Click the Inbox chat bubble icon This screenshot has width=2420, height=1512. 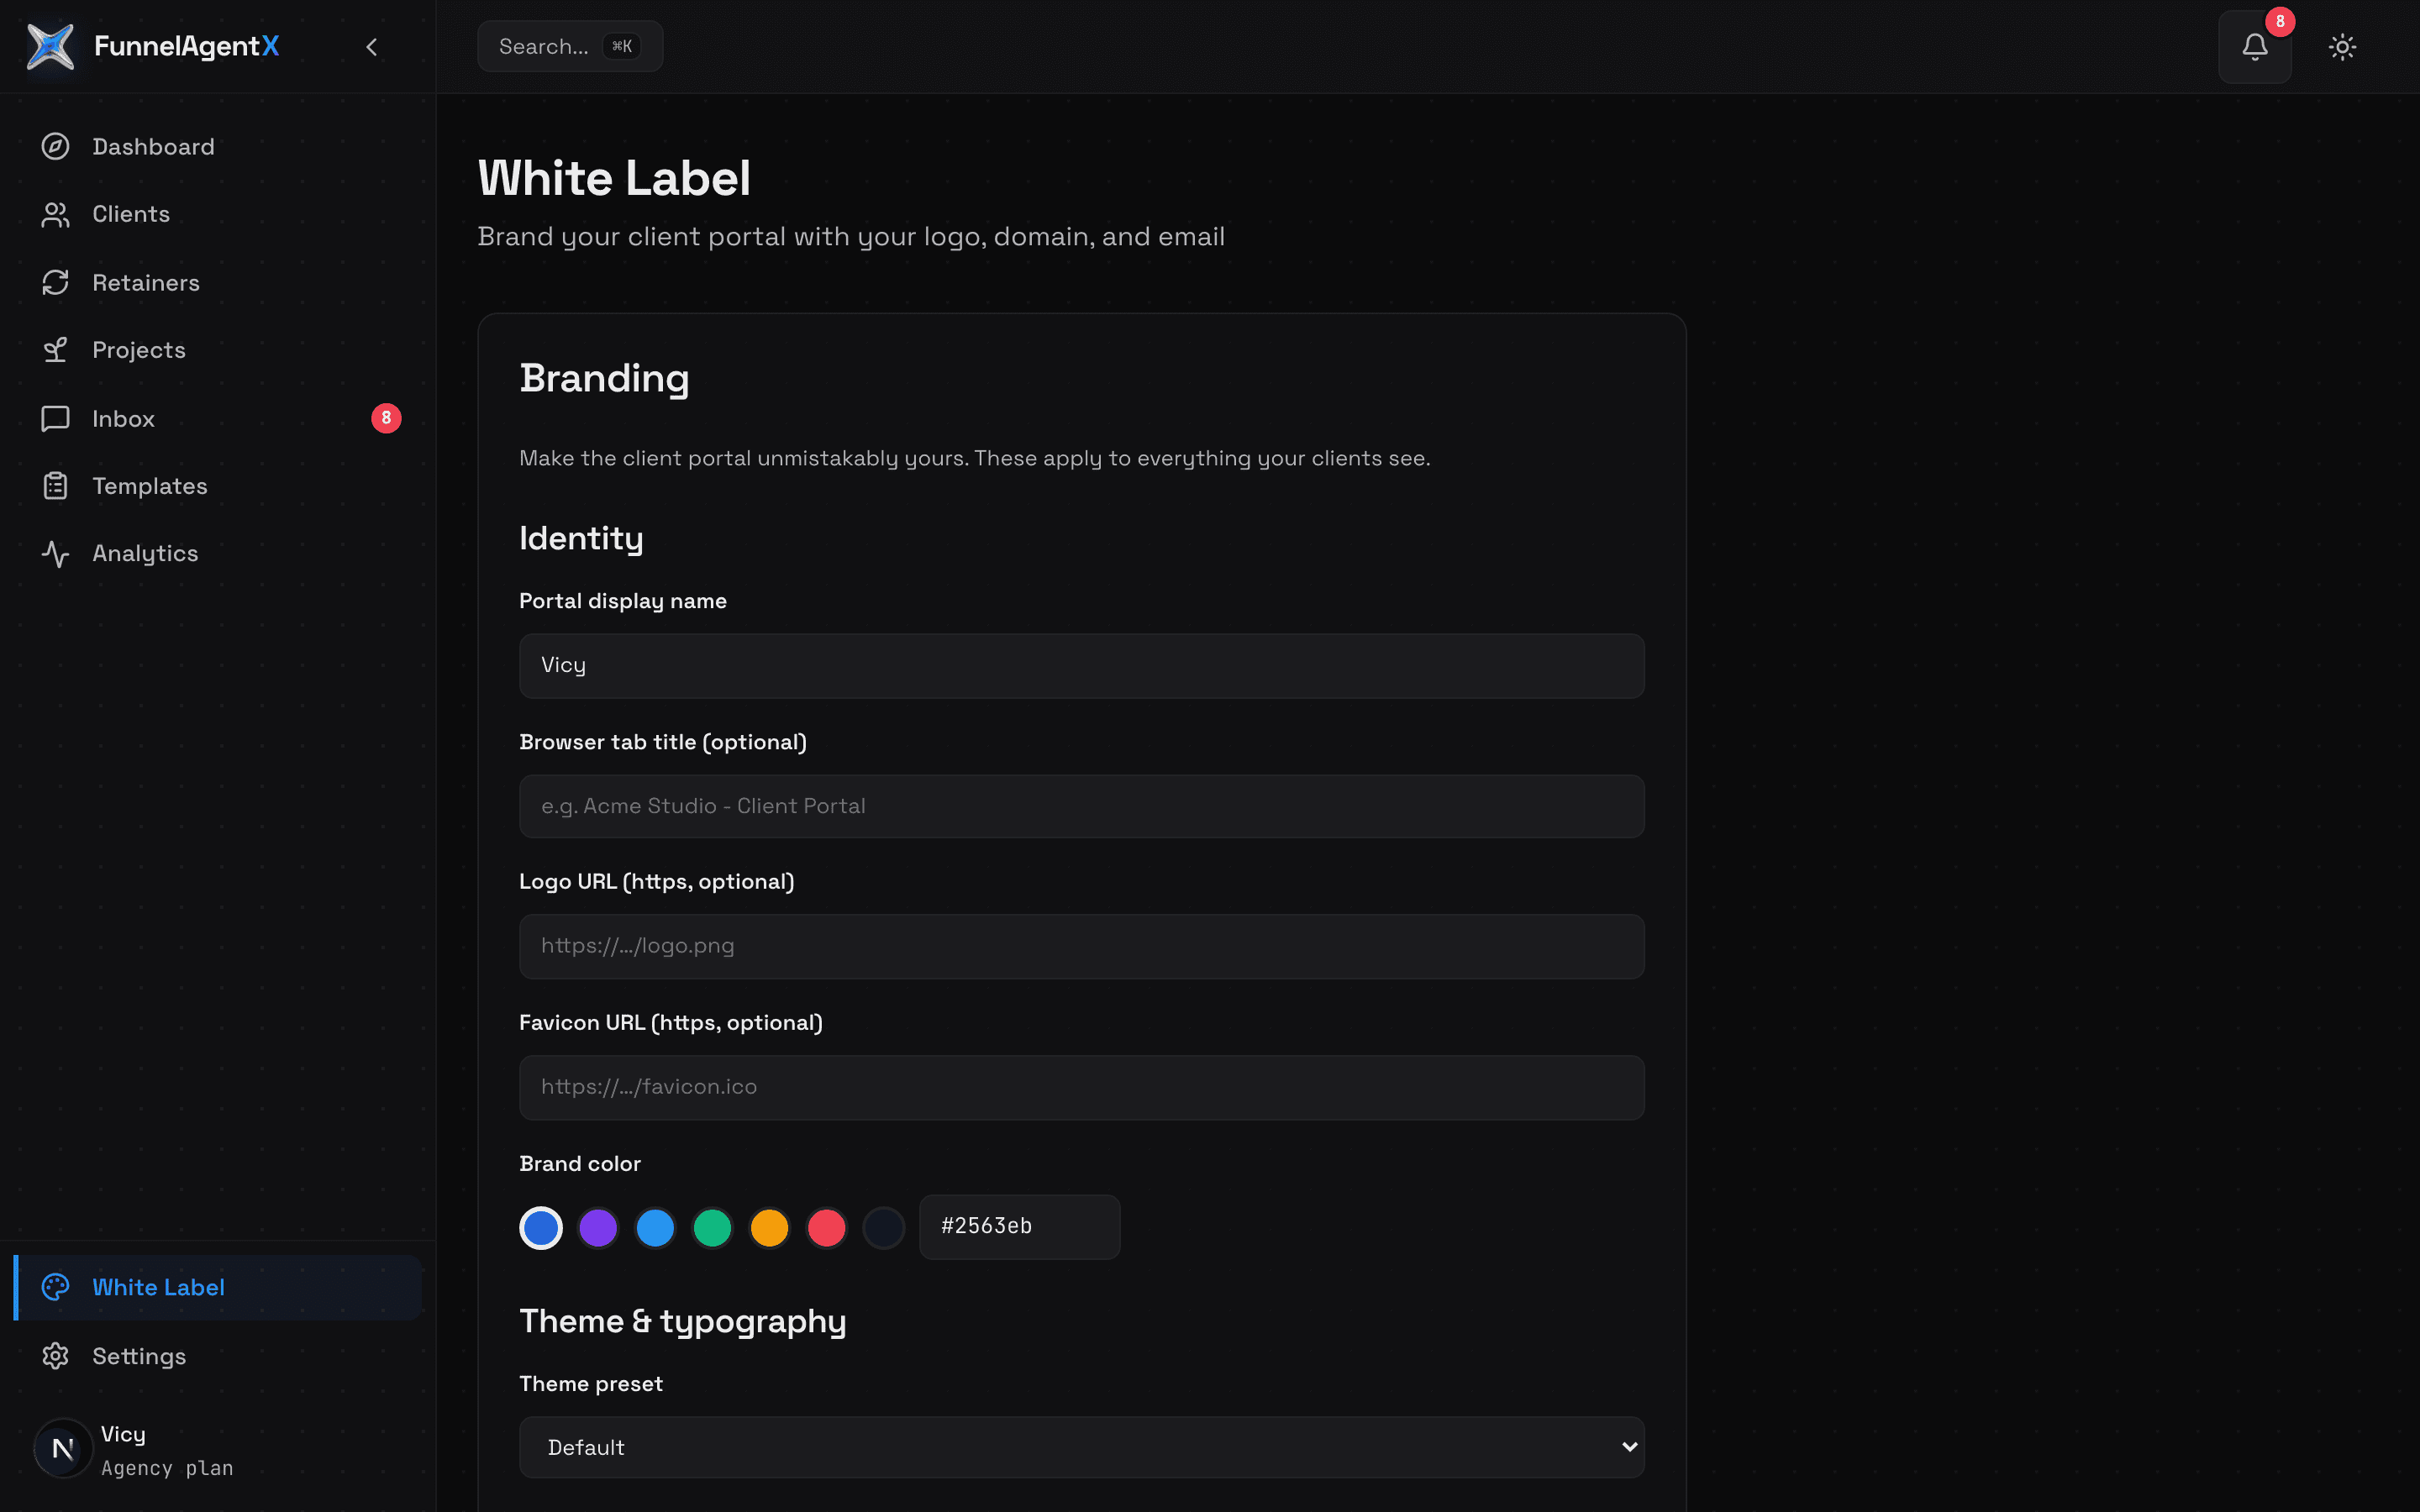point(55,418)
